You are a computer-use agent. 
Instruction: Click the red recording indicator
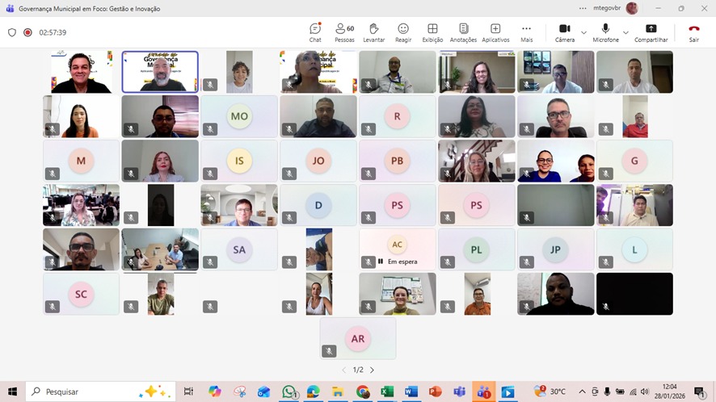[x=27, y=33]
